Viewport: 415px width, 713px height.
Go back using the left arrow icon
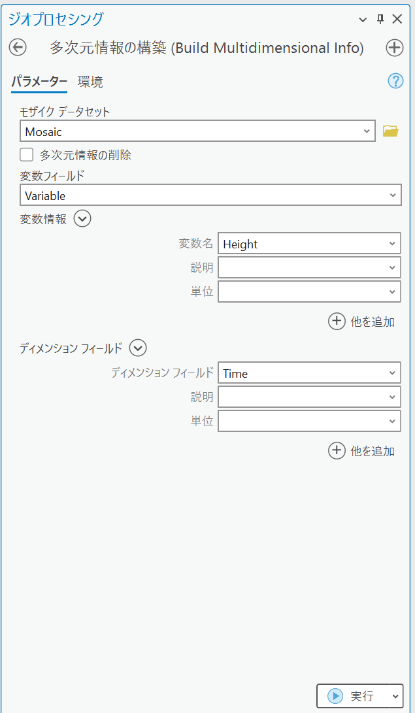pos(18,47)
